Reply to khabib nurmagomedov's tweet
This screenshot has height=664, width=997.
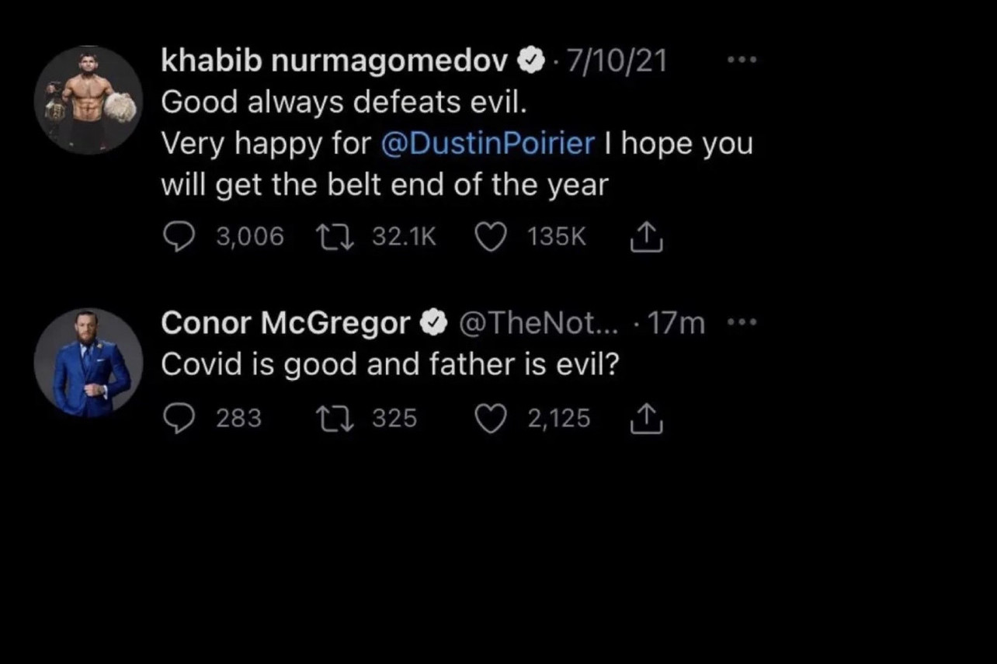coord(180,237)
